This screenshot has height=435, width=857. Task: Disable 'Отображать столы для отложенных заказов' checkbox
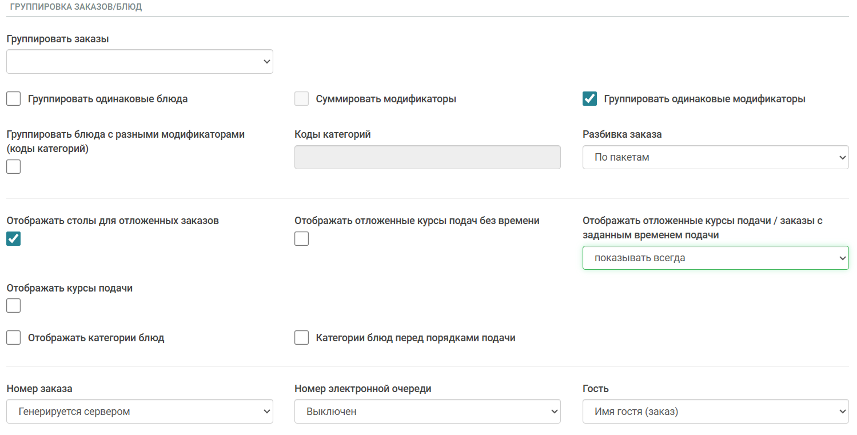pyautogui.click(x=14, y=239)
